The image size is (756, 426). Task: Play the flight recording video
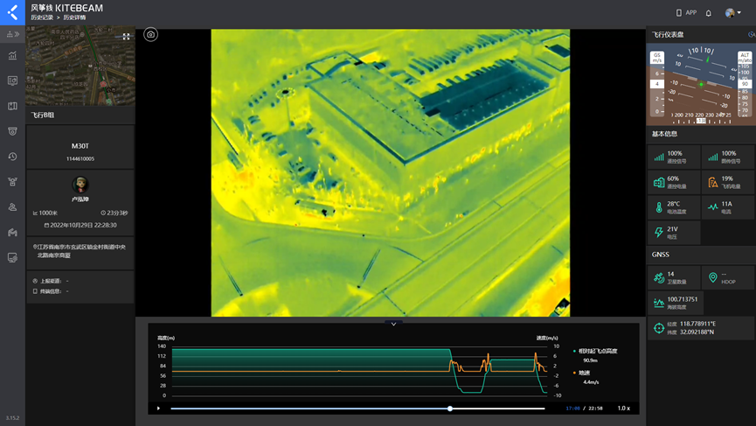coord(158,409)
